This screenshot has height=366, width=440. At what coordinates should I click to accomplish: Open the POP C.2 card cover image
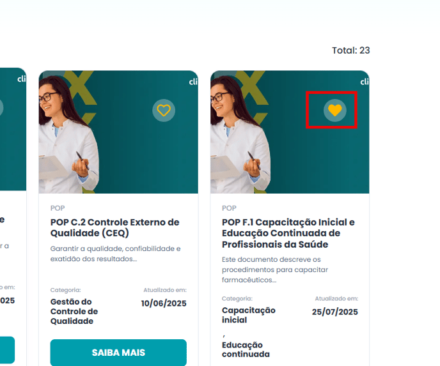coord(118,132)
